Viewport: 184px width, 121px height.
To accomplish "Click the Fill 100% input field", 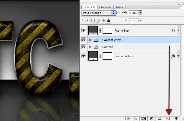I will [134, 21].
